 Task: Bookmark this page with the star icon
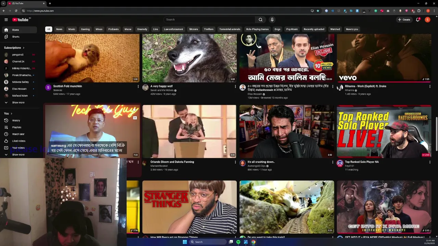coord(318,11)
